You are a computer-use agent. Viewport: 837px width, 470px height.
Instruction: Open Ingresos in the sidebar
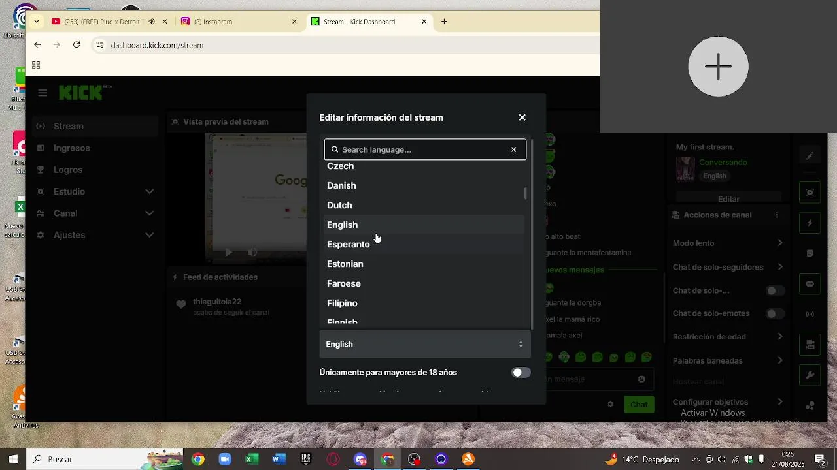95,148
